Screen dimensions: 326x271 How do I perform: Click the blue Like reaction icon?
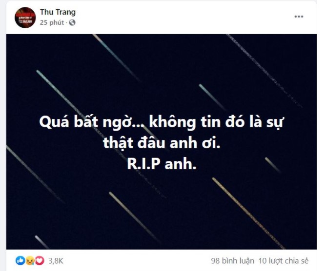pyautogui.click(x=20, y=260)
